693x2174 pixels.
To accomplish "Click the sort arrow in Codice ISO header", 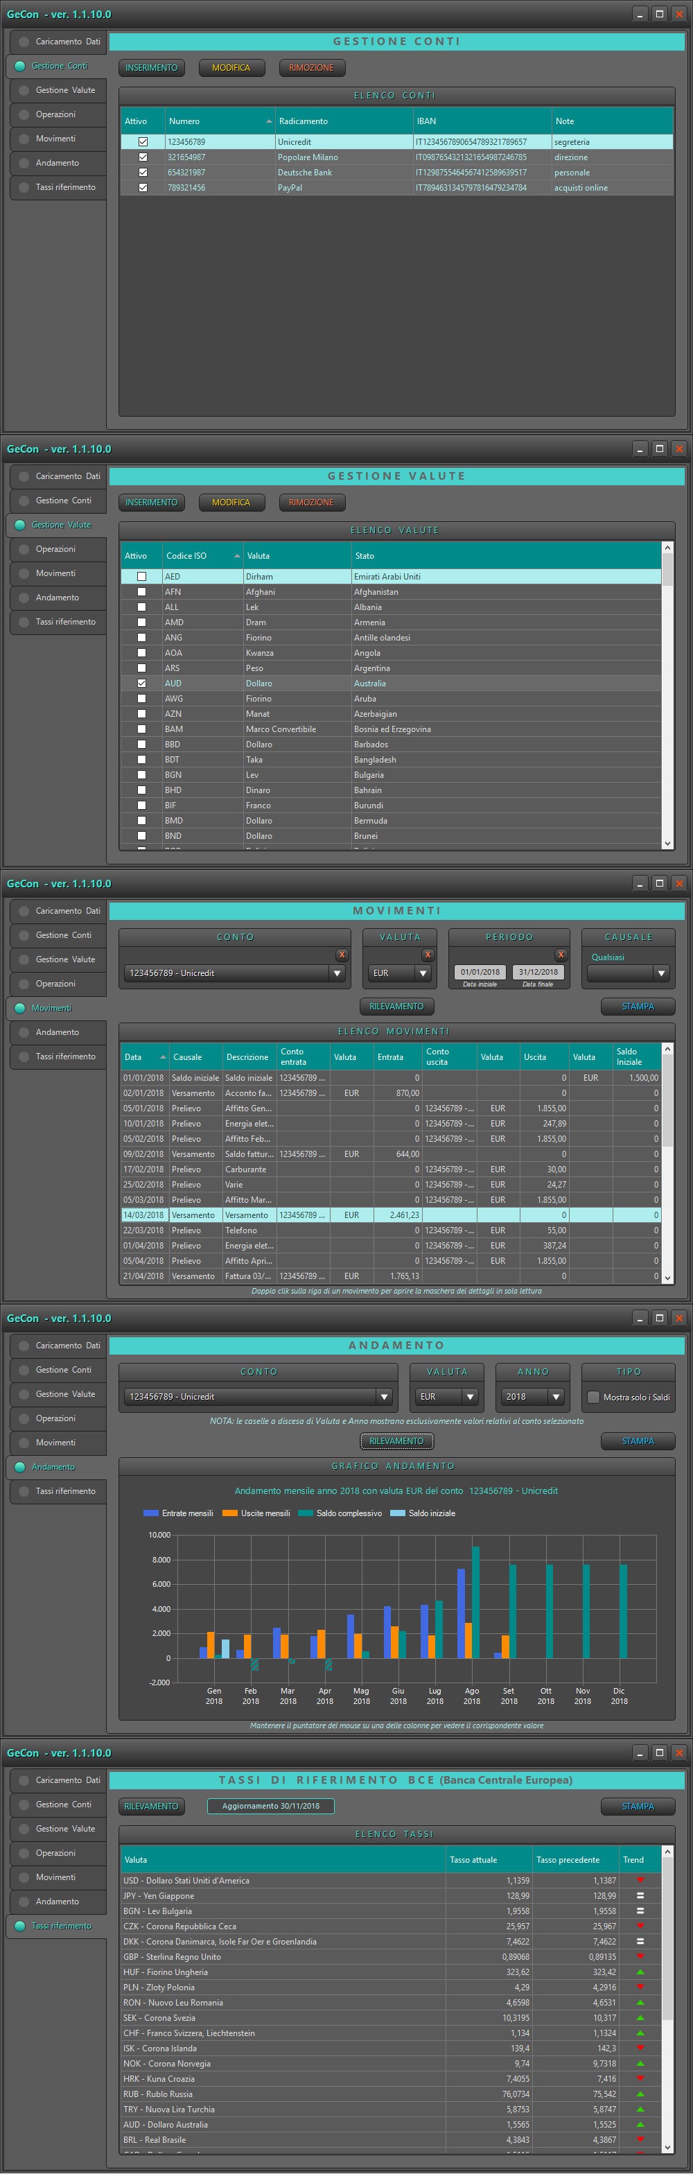I will [236, 556].
